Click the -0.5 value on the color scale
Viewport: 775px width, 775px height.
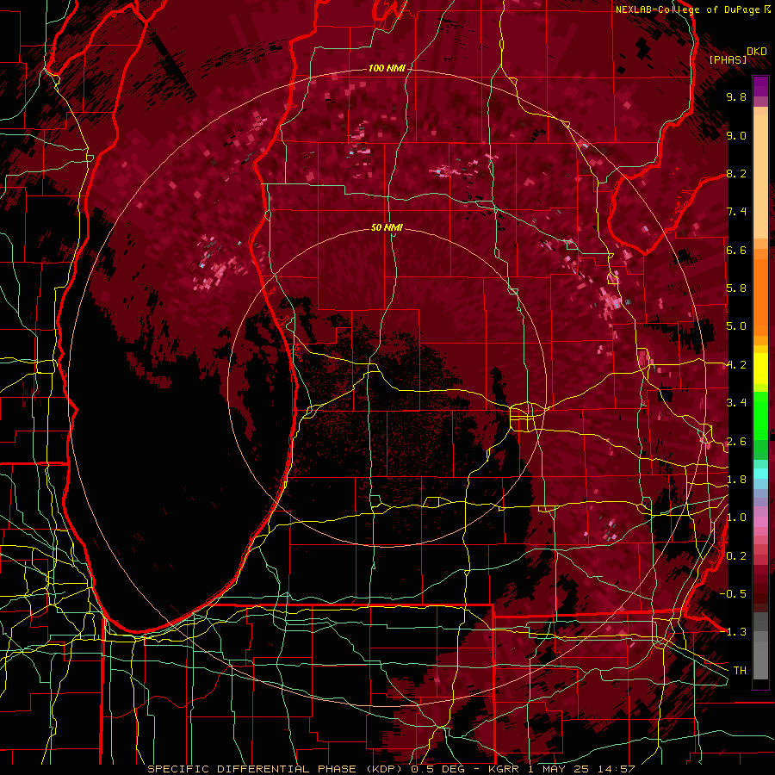pos(733,594)
